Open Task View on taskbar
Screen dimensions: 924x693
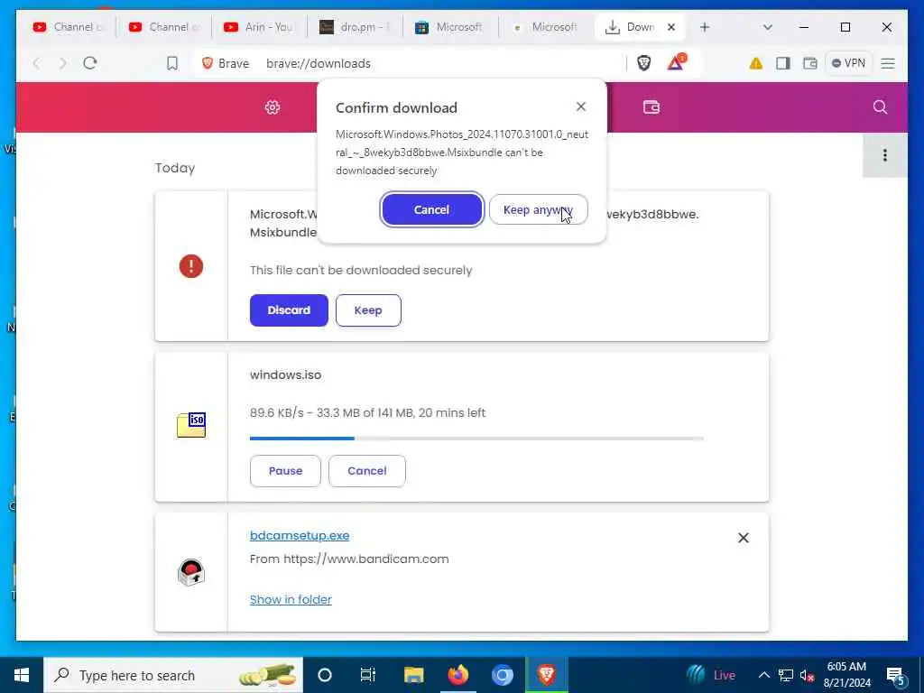tap(368, 675)
